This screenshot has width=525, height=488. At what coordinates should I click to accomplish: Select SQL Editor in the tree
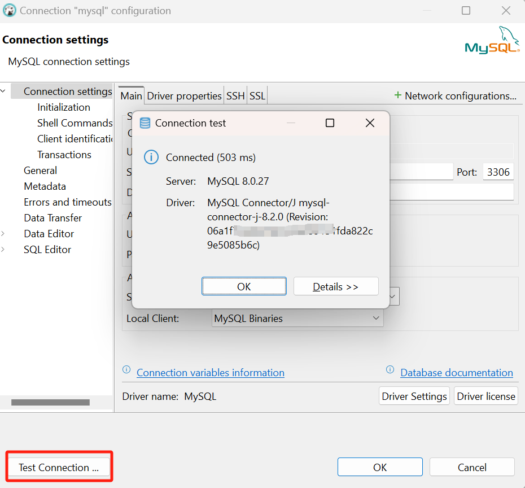coord(47,249)
